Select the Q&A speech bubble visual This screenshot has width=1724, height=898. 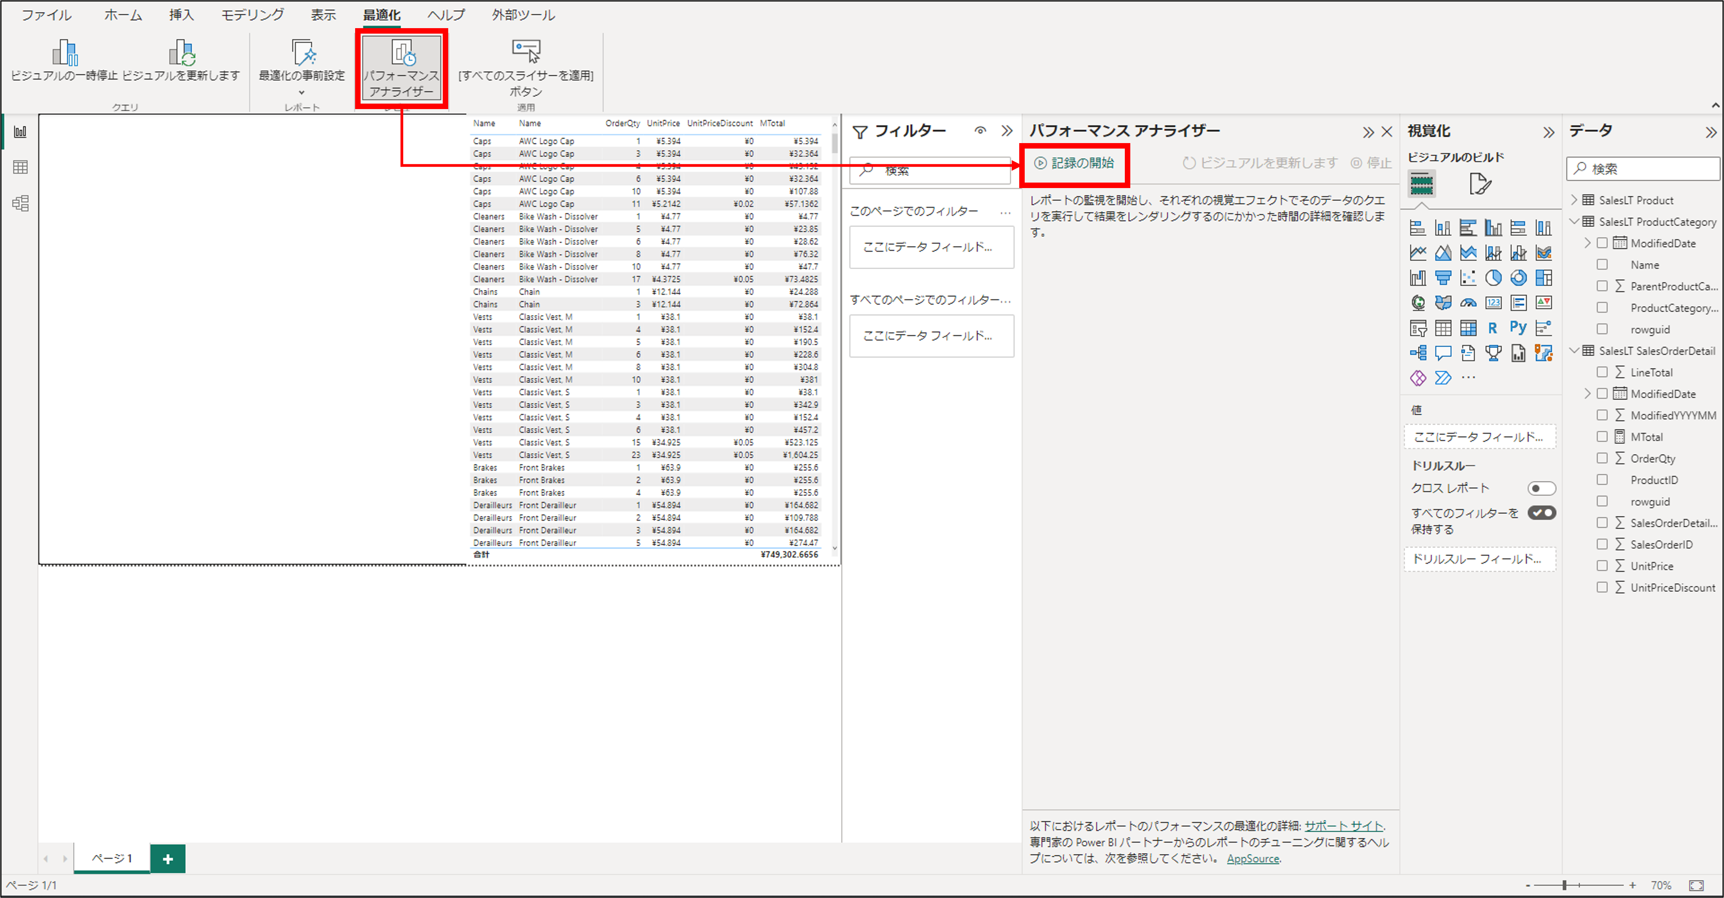click(x=1443, y=353)
